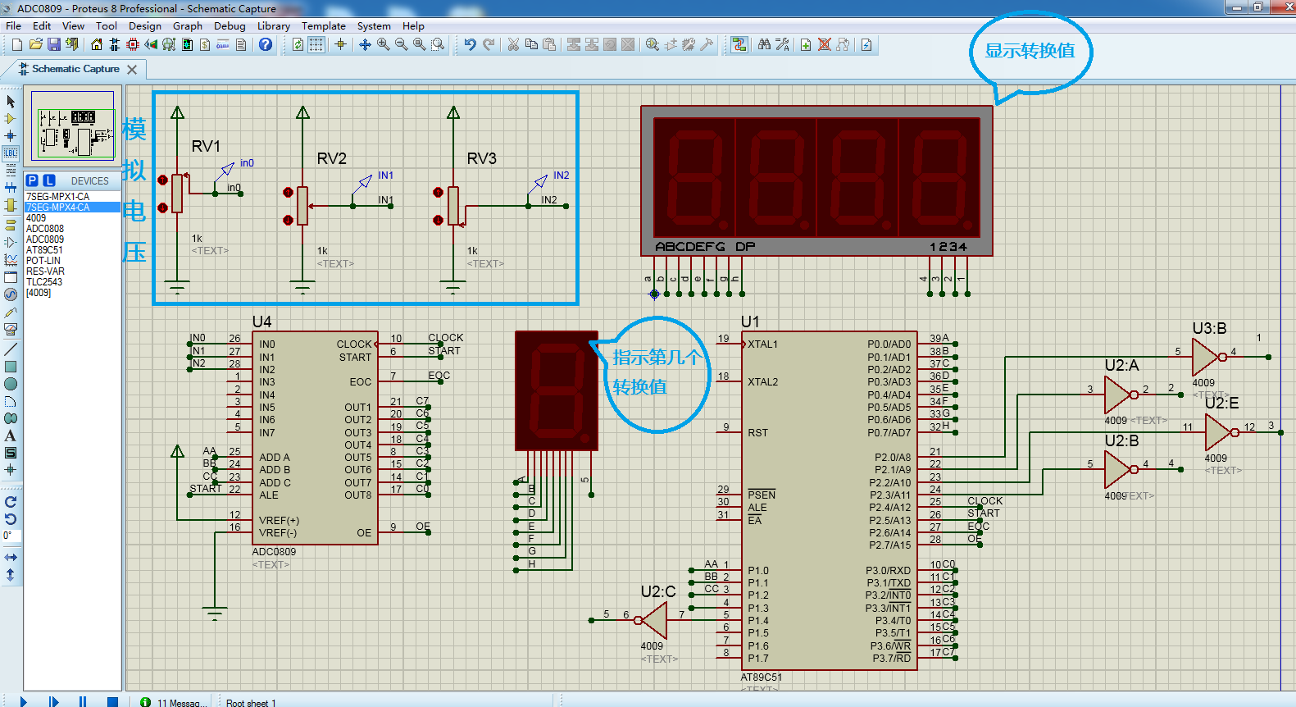The height and width of the screenshot is (707, 1296).
Task: Click the Open Project folder icon
Action: [35, 44]
